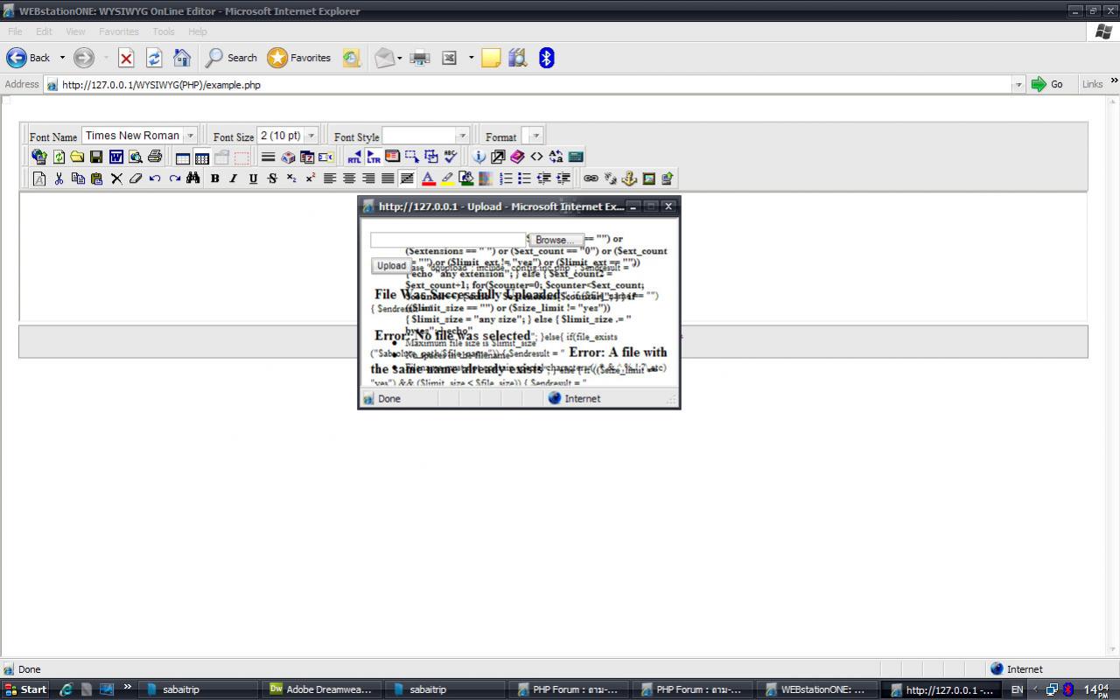Open the View menu

75,31
